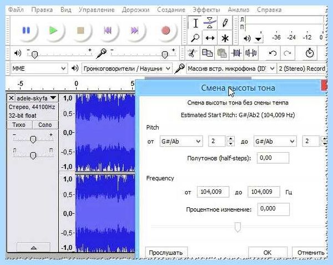Image resolution: width=333 pixels, height=265 pixels.
Task: Click the device toolbar microphone icon
Action: tap(179, 68)
